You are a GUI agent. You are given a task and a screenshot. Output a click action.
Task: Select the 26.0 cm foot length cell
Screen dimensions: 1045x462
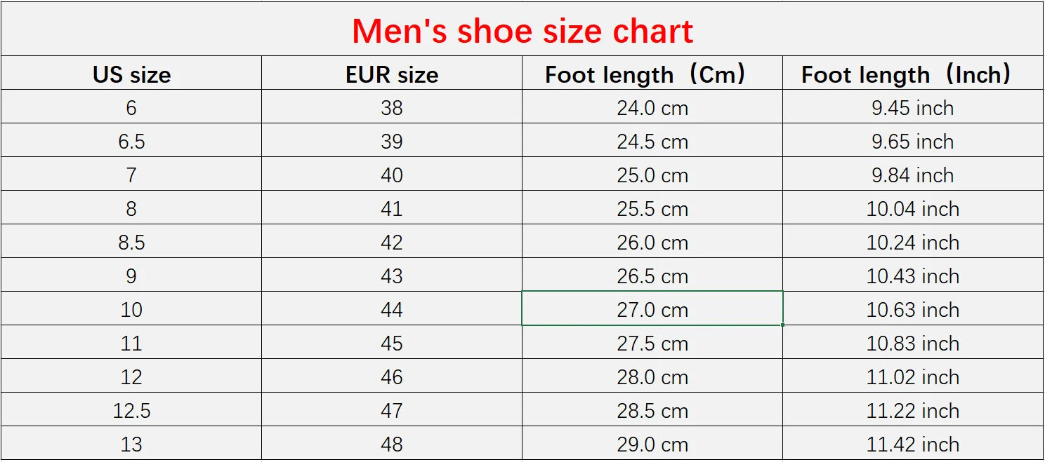pyautogui.click(x=652, y=243)
